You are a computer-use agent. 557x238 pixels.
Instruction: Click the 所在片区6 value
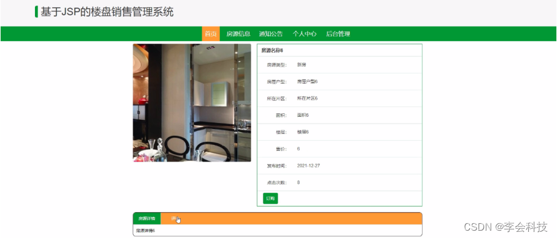307,99
